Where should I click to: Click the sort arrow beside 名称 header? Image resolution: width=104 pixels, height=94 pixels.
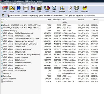tap(7, 20)
